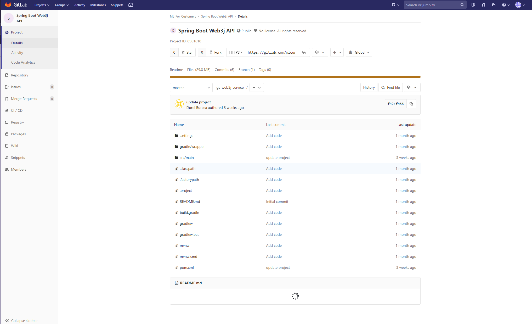This screenshot has height=324, width=532.
Task: Open the operations dashboard gauge icon in navbar
Action: point(131,5)
